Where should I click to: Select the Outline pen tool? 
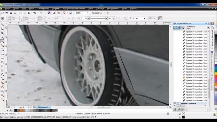[x=2, y=91]
